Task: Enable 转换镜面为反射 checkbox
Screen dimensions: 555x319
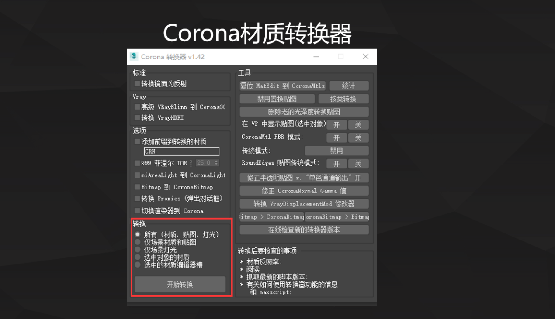Action: click(x=137, y=83)
